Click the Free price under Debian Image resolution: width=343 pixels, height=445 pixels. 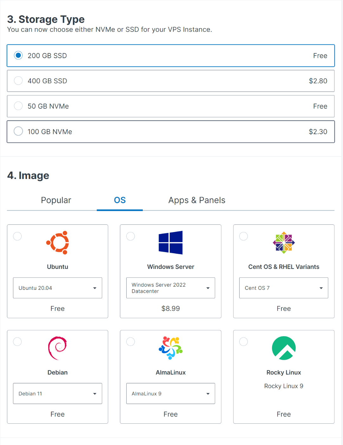click(57, 414)
